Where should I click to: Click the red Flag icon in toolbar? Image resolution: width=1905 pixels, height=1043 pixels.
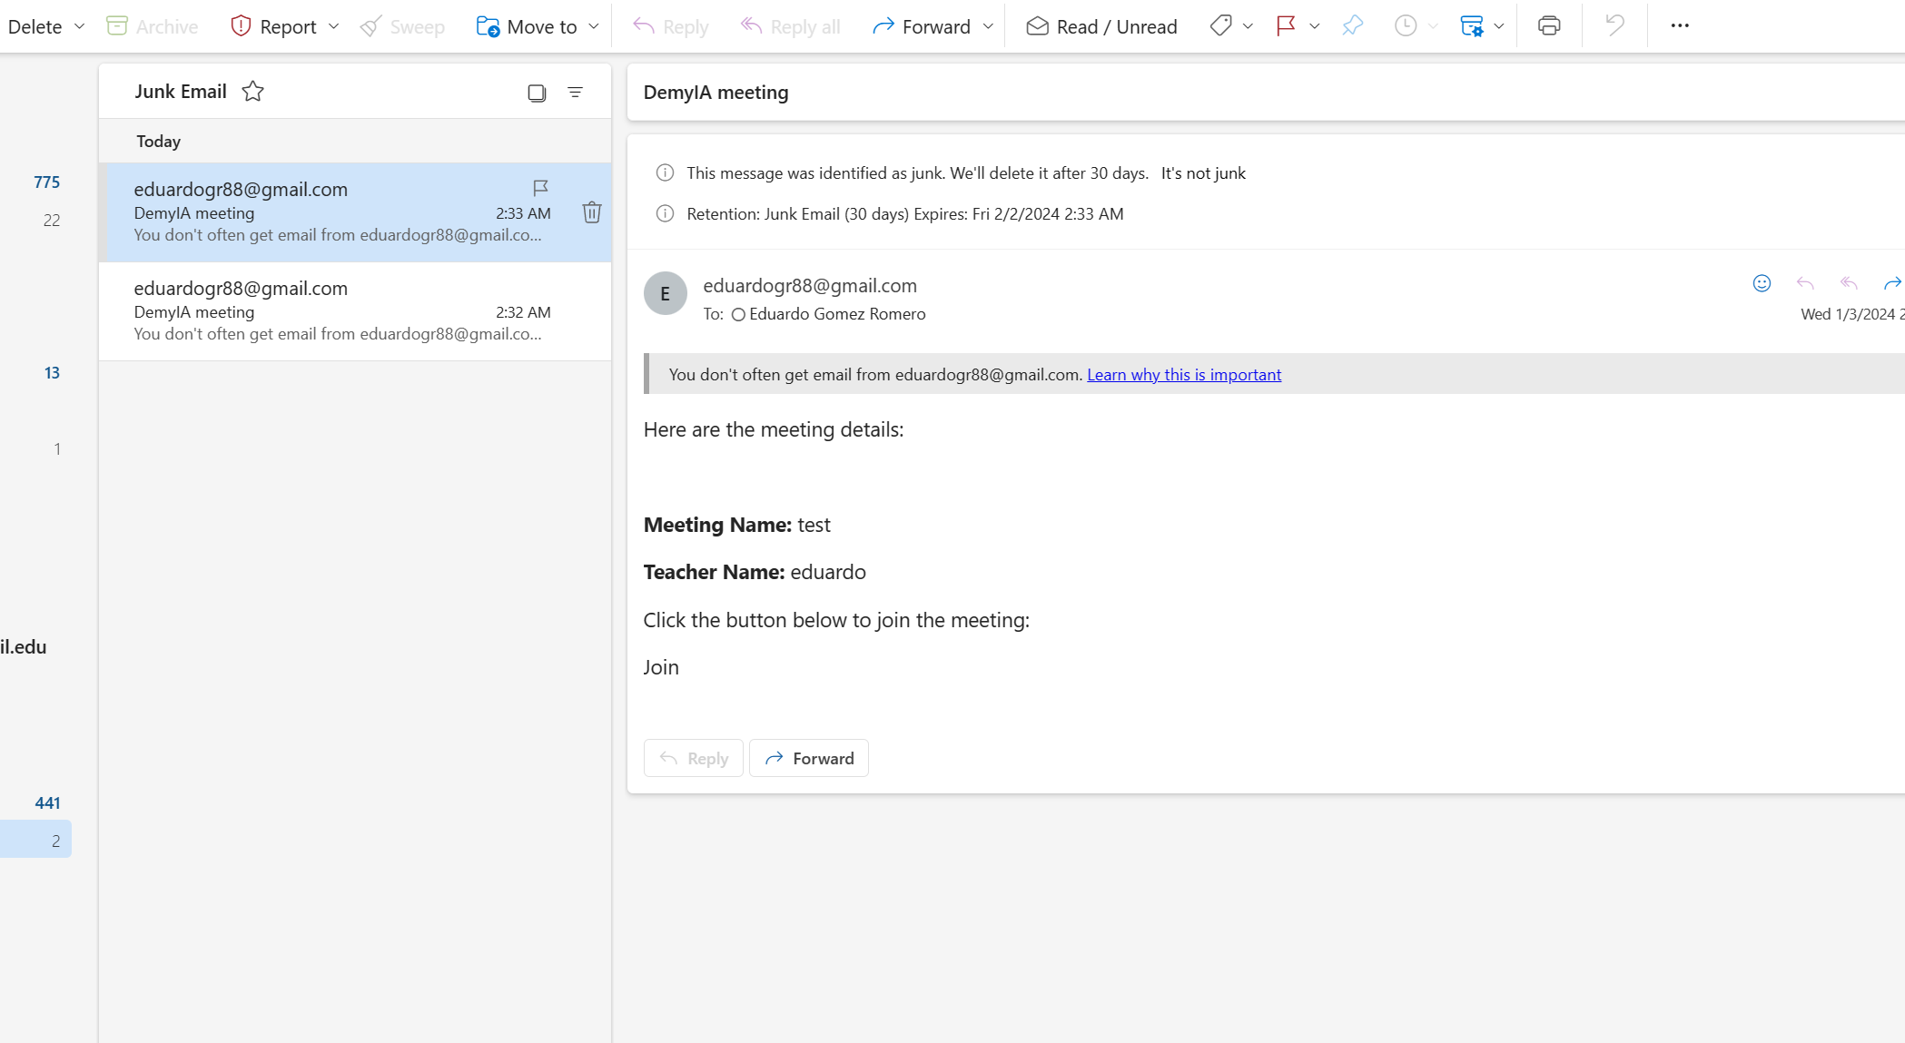click(1286, 25)
